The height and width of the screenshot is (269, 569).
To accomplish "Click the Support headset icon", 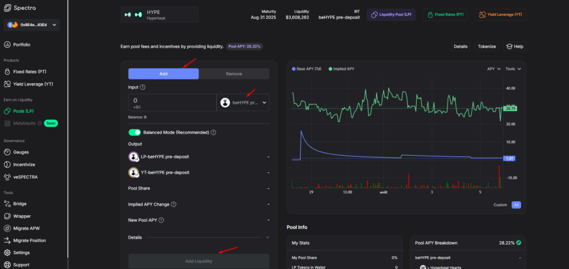I will (x=7, y=265).
